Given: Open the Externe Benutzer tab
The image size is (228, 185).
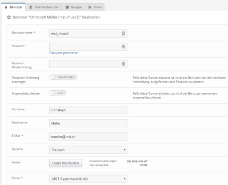Looking at the screenshot, I should (44, 7).
